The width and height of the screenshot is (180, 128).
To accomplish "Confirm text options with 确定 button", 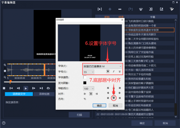I will (100, 105).
